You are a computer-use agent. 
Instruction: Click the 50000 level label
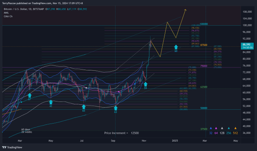[x=204, y=108]
